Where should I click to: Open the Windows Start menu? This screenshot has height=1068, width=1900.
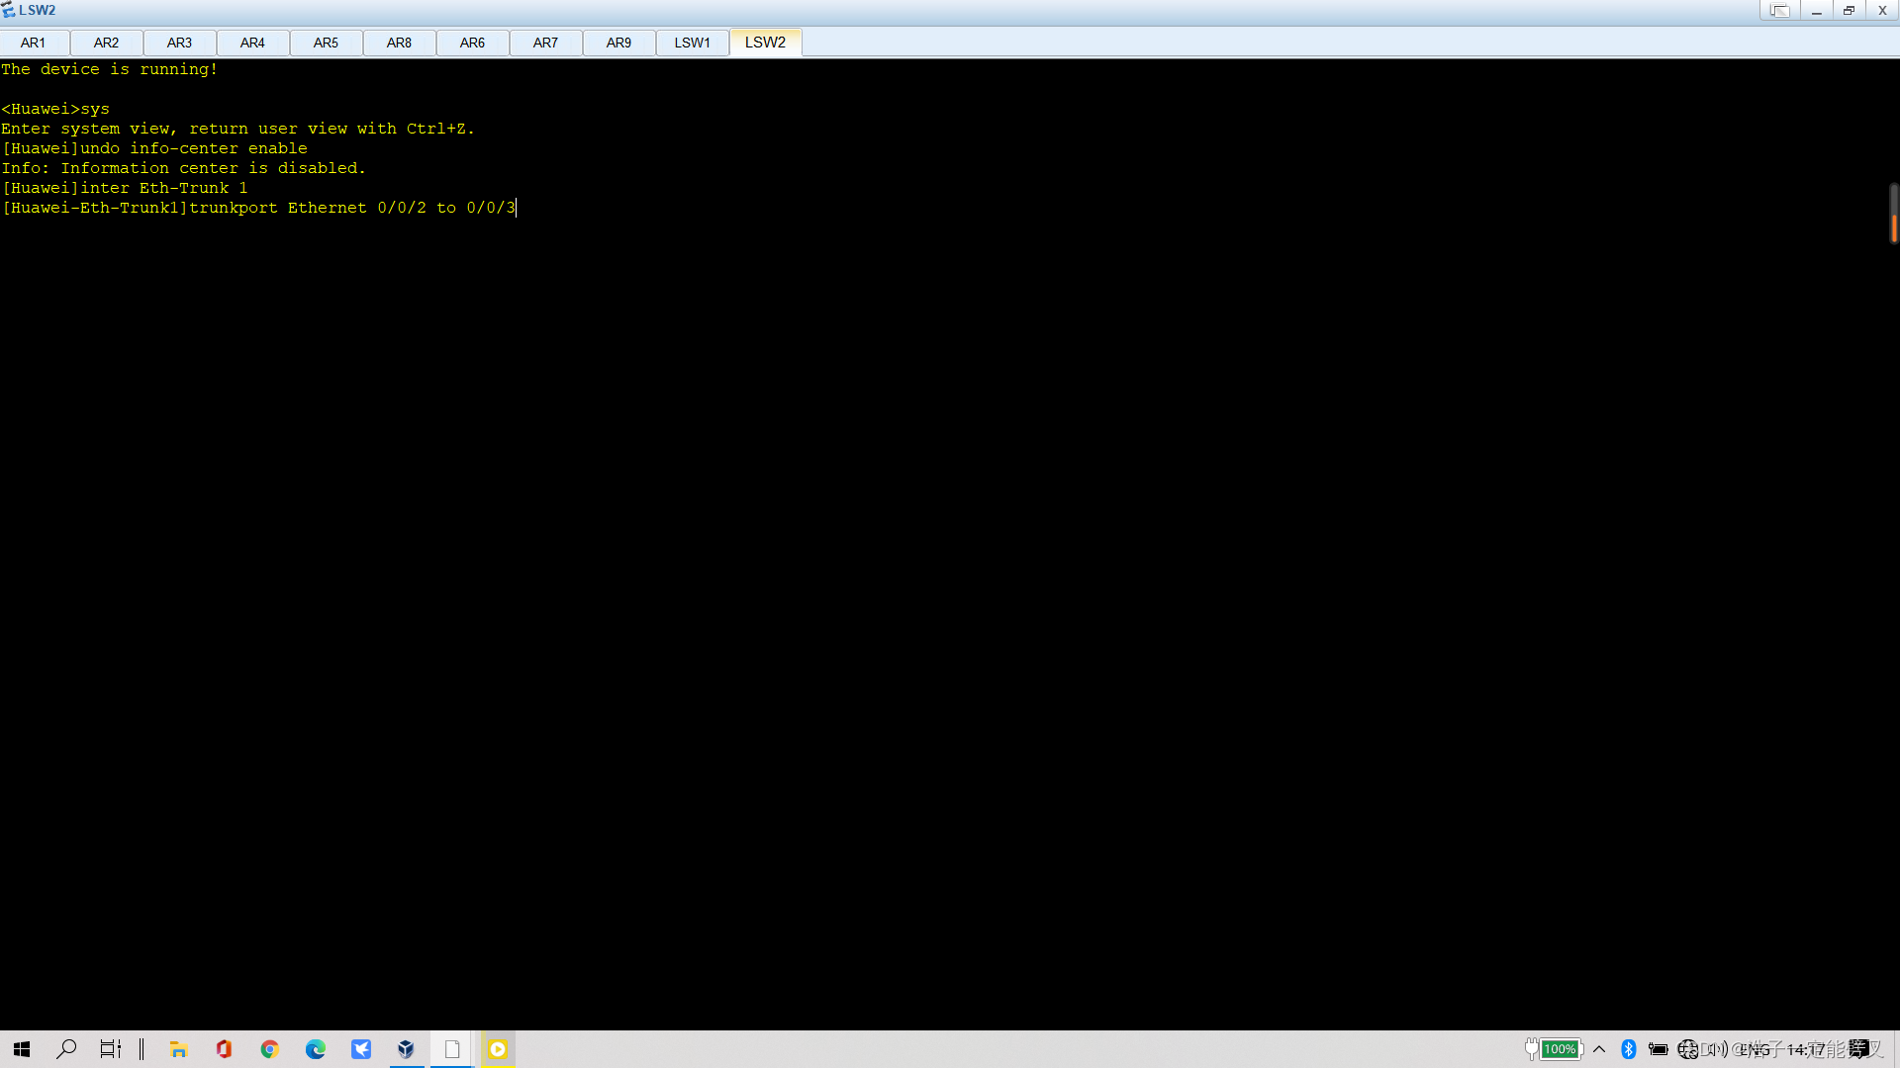click(x=22, y=1049)
